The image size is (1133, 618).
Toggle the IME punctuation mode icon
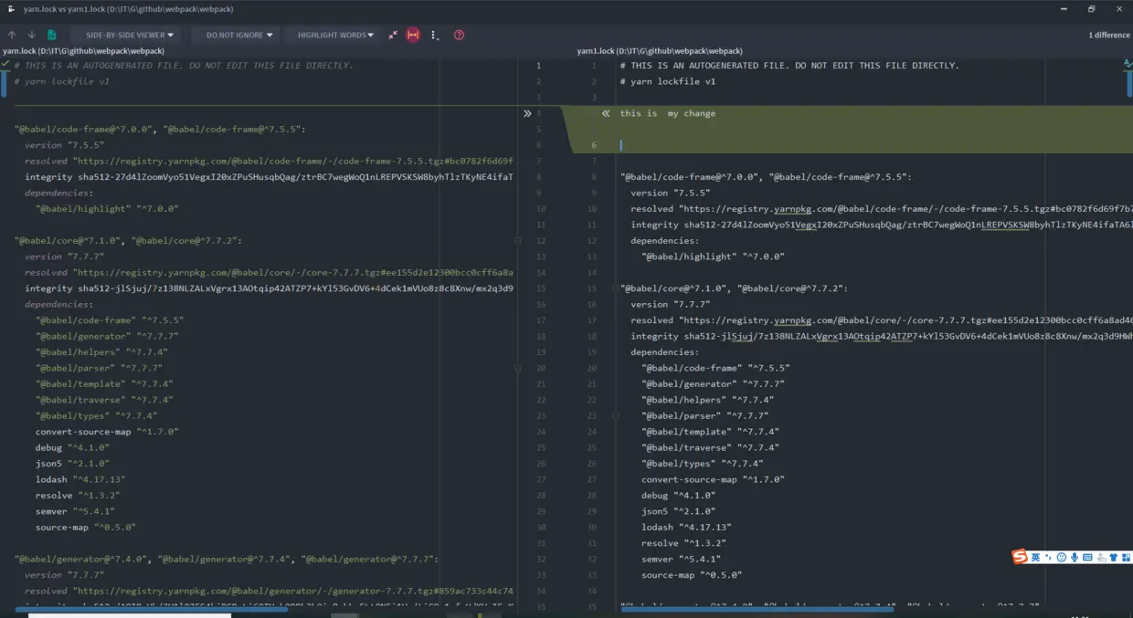(1049, 557)
